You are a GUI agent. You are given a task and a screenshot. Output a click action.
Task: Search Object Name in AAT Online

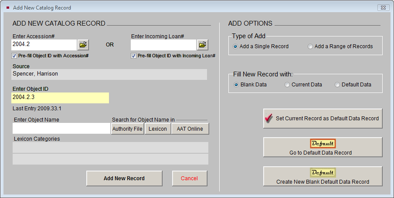190,129
